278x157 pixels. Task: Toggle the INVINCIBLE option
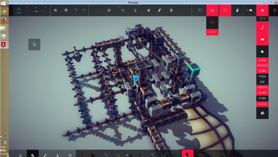262,104
